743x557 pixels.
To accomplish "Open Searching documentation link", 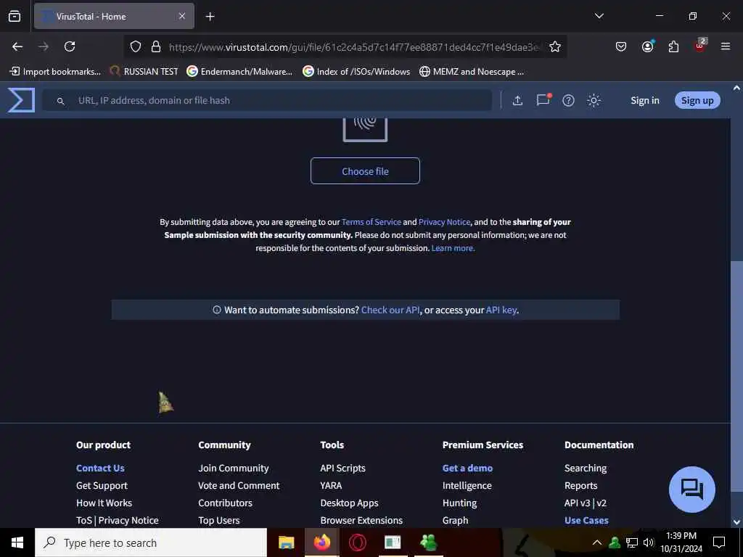I will pyautogui.click(x=586, y=468).
